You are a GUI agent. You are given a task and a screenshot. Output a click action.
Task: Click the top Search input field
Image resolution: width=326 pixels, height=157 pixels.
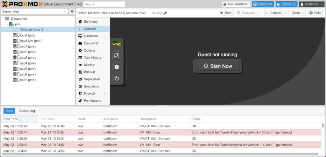point(104,4)
